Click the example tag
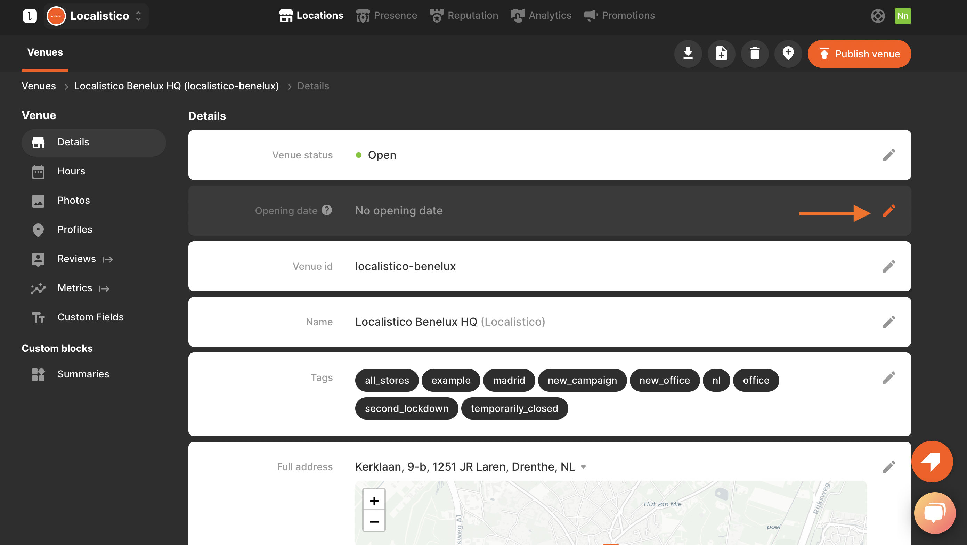967x545 pixels. point(451,380)
